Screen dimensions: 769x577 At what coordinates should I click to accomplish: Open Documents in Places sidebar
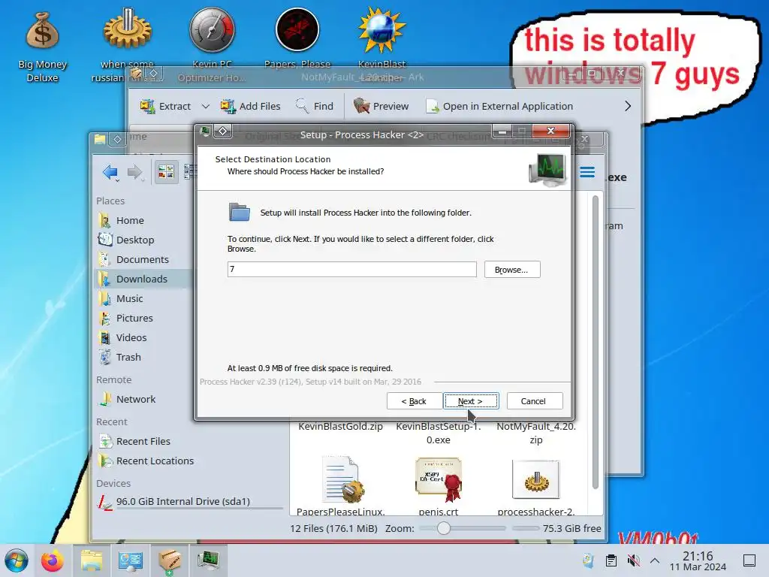[142, 259]
